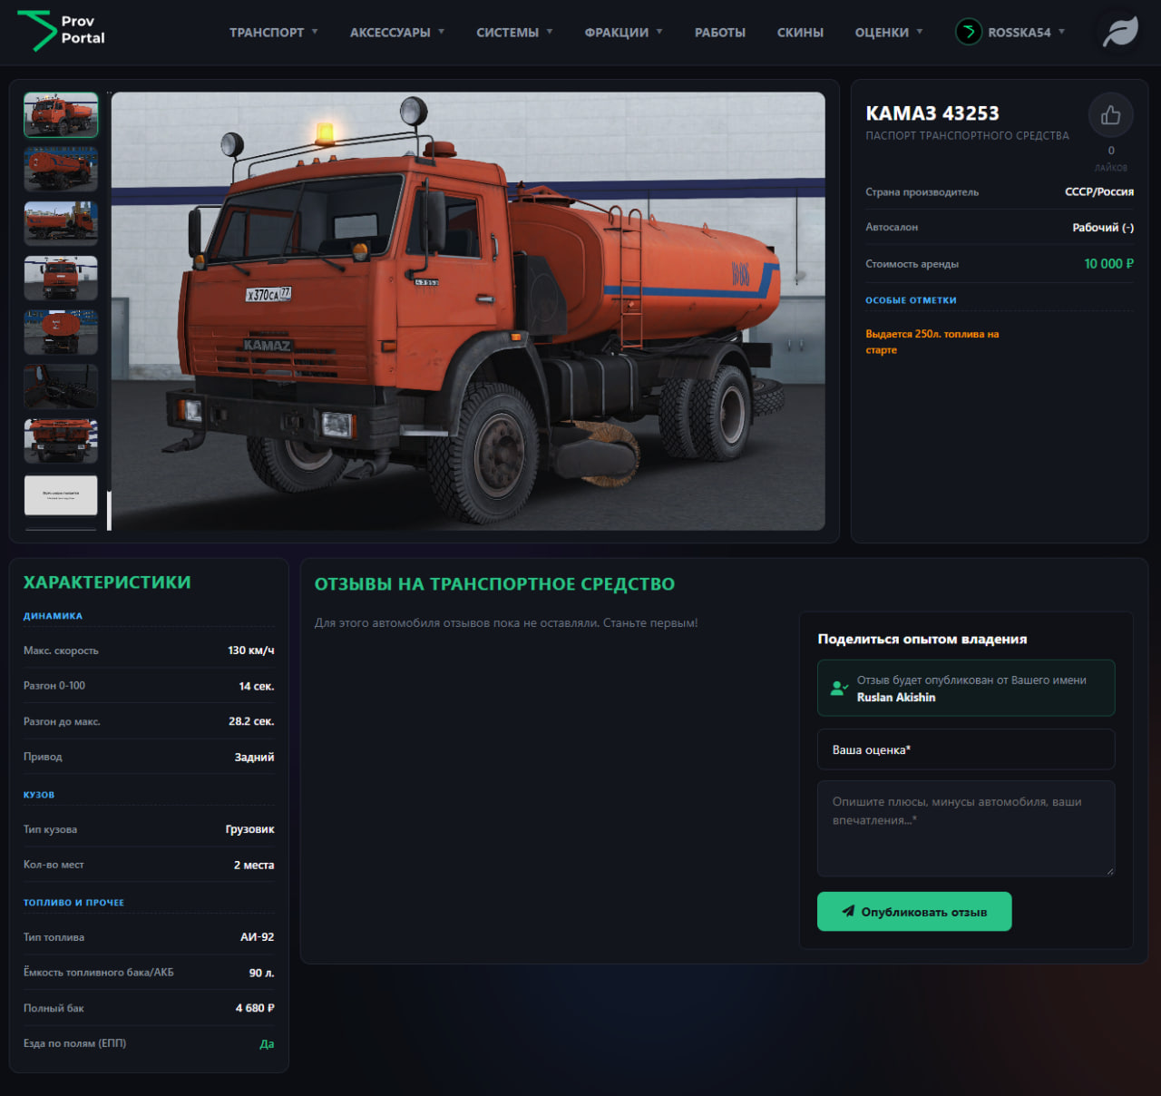This screenshot has width=1161, height=1096.
Task: Click the АИ-92 fuel type value
Action: (257, 937)
